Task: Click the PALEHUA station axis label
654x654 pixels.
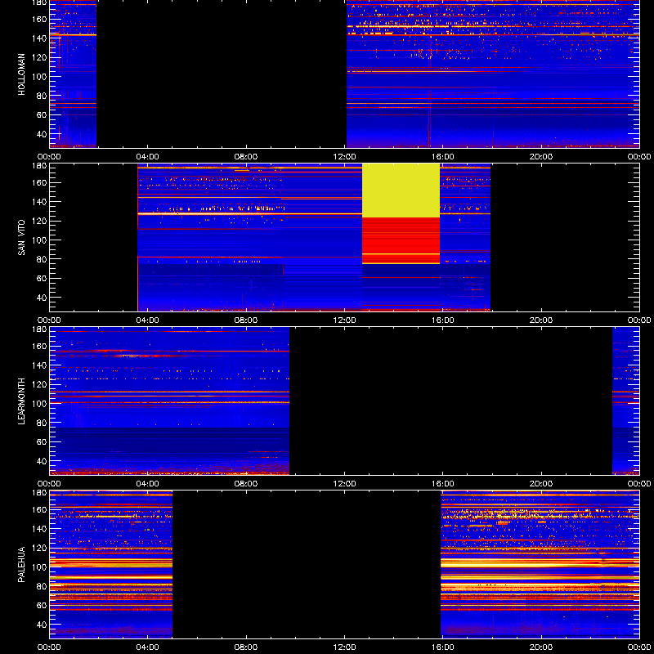Action: tap(21, 565)
